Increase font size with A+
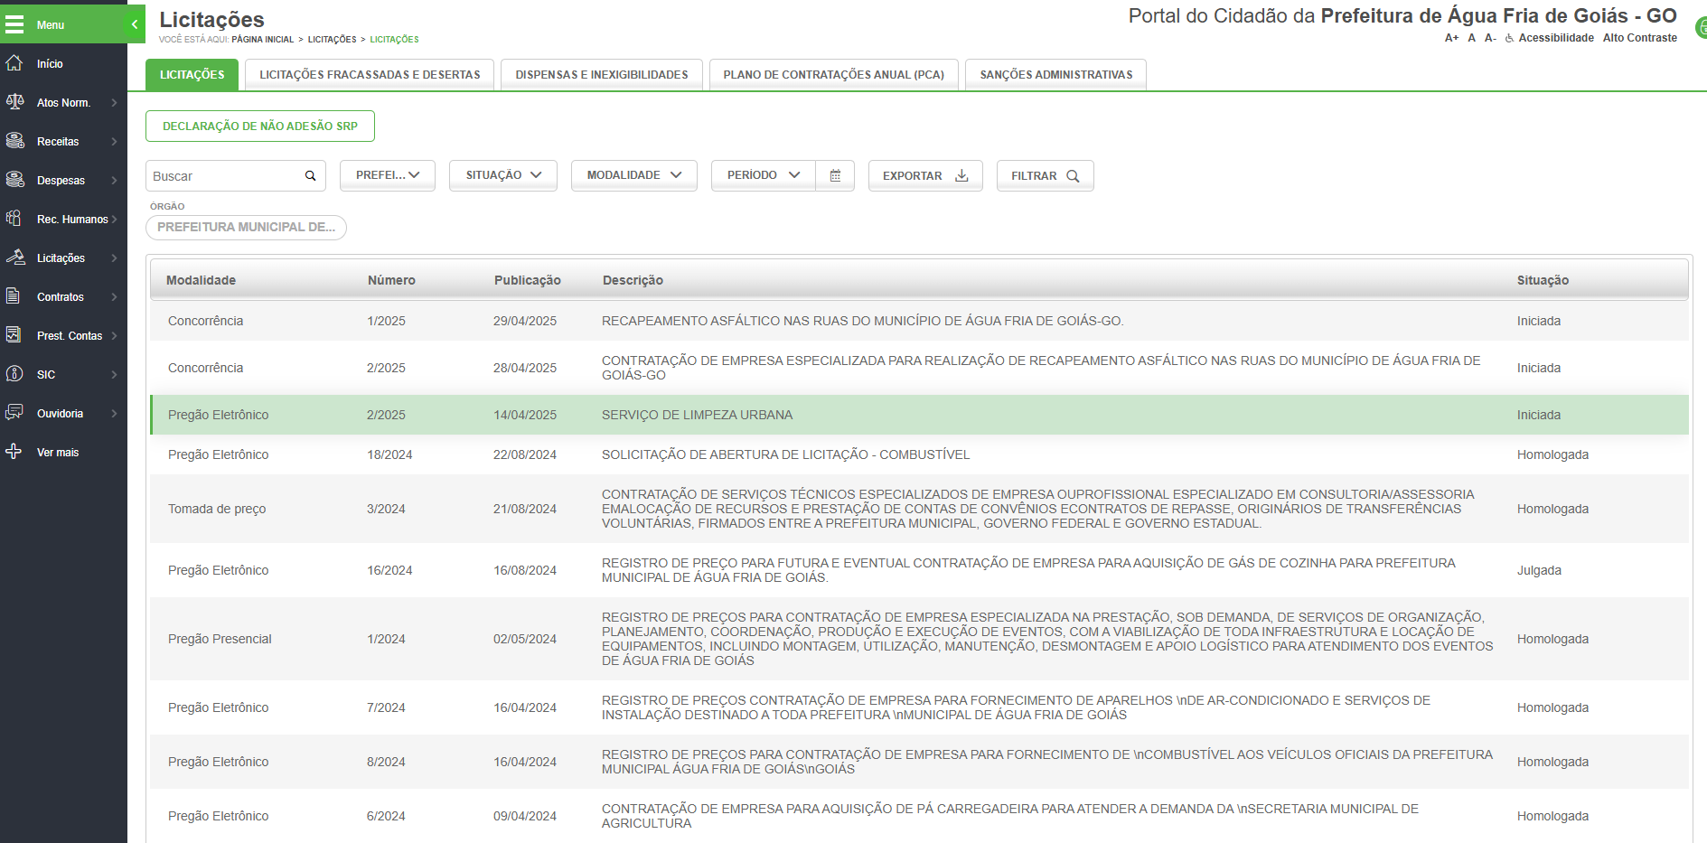 (1451, 38)
